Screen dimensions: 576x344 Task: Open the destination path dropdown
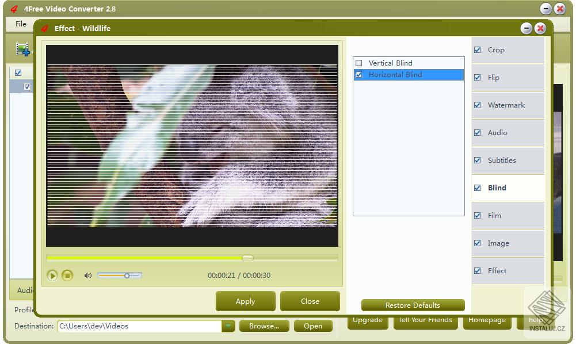pyautogui.click(x=228, y=326)
